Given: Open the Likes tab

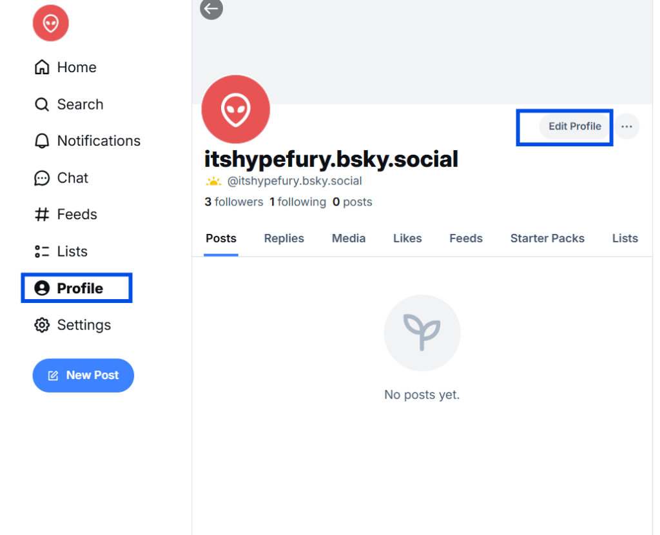Looking at the screenshot, I should coord(407,238).
